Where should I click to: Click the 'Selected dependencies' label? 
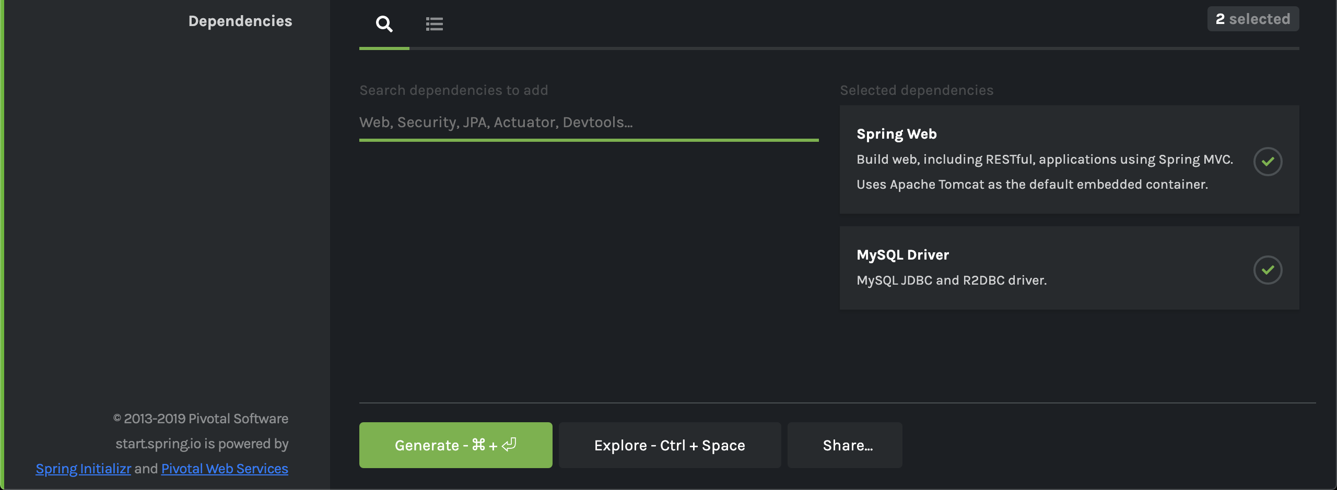click(917, 90)
